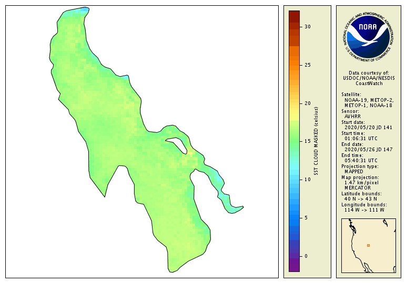Click the 'Projection type:' label

360,166
